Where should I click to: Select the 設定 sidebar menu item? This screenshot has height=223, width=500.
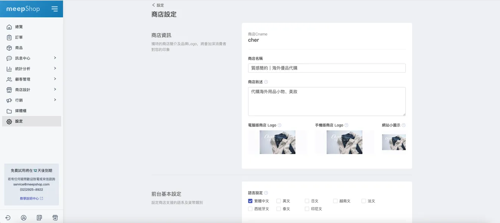coord(31,122)
